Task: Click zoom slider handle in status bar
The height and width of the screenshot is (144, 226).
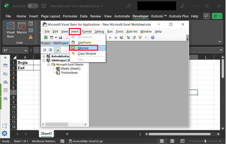Action: click(x=205, y=141)
